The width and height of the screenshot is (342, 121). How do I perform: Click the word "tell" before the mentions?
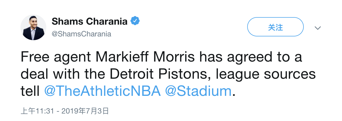(30, 91)
